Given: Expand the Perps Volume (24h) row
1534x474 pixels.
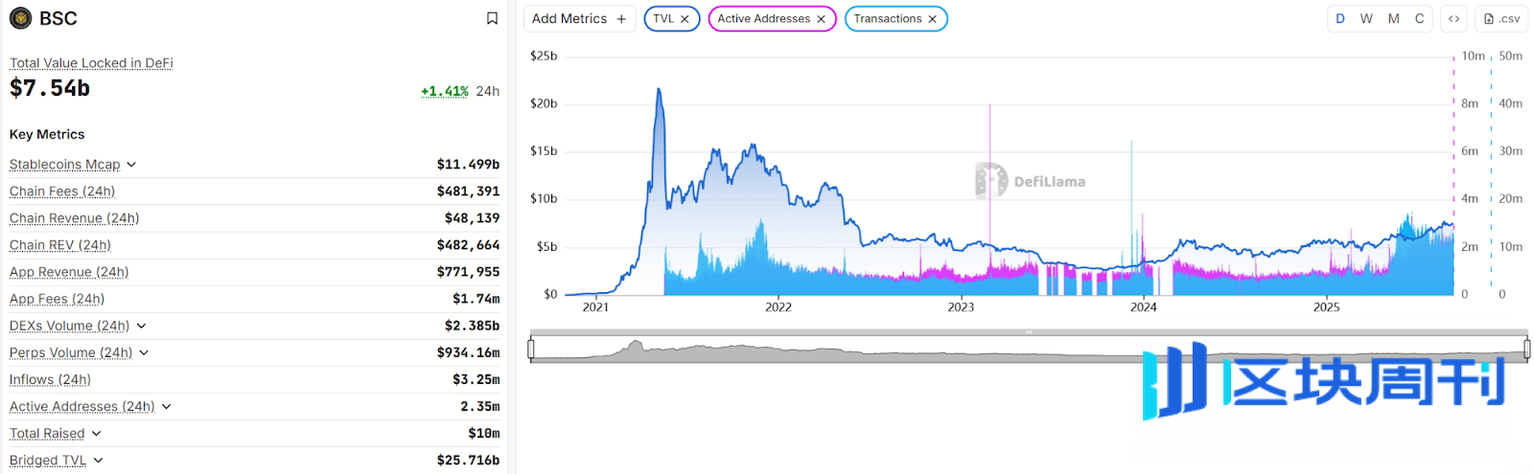Looking at the screenshot, I should 144,352.
